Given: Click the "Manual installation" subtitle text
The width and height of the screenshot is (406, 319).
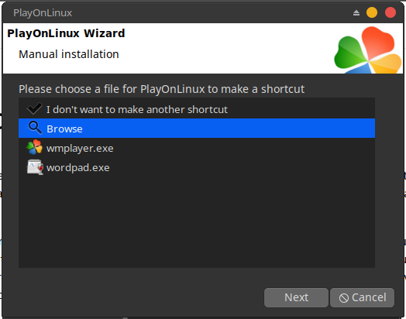Looking at the screenshot, I should coord(69,54).
